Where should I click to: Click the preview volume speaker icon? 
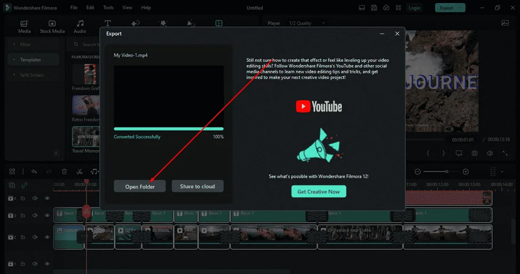pyautogui.click(x=490, y=153)
